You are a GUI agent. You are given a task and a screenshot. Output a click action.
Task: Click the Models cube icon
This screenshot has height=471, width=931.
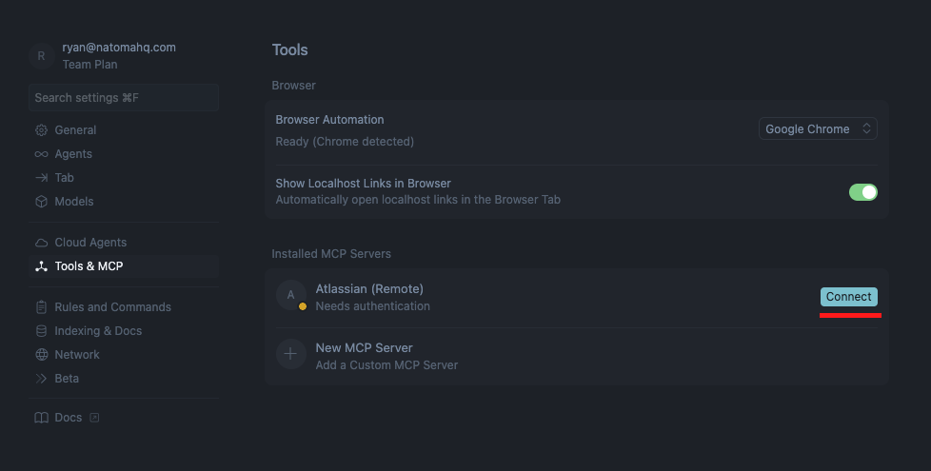pyautogui.click(x=41, y=202)
